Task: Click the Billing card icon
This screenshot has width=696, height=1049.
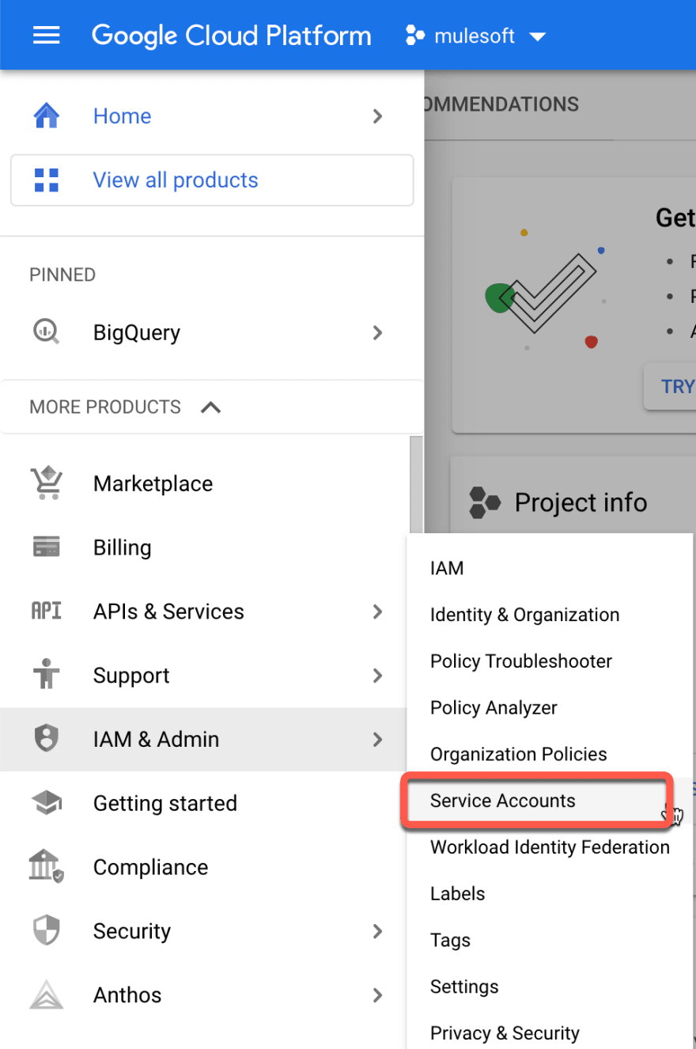Action: tap(47, 547)
